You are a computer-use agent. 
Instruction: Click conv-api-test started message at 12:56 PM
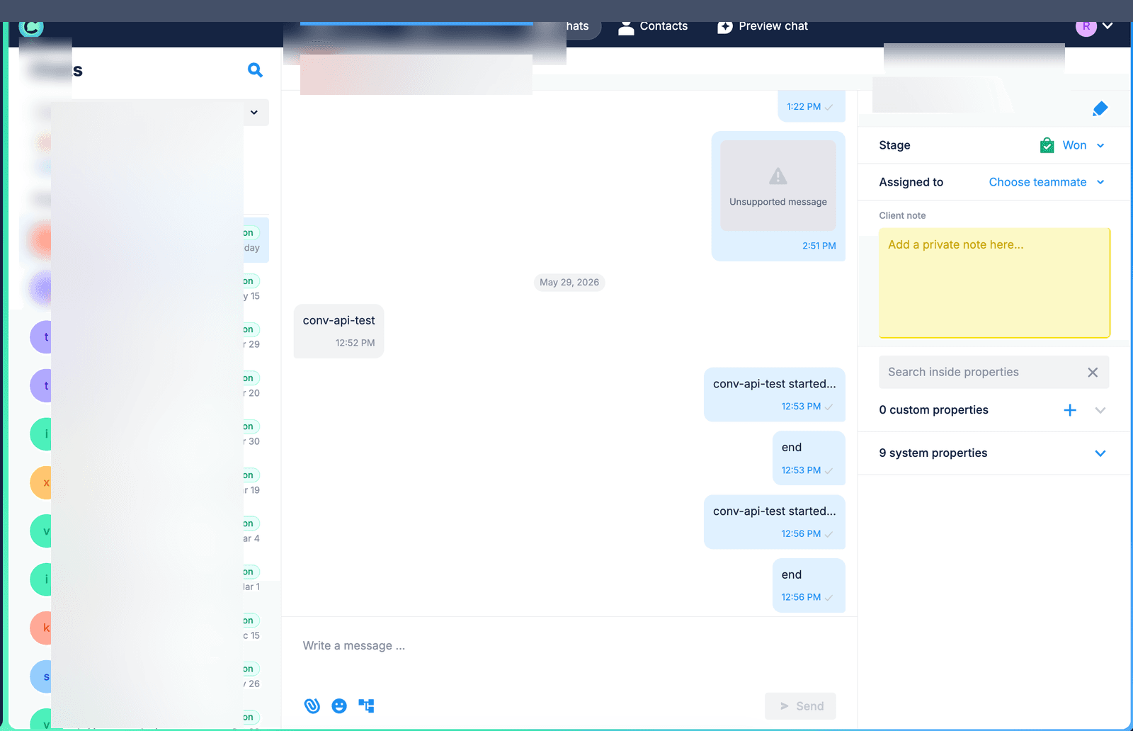pos(775,522)
